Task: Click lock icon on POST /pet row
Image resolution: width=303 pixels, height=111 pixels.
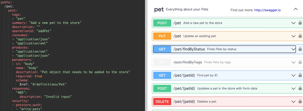Action: point(300,23)
